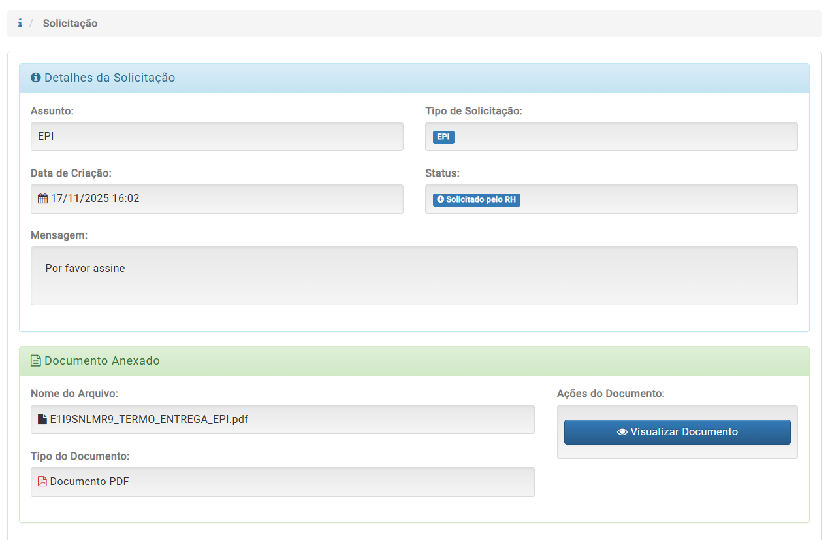Viewport: 830px width, 540px height.
Task: Click the red PDF icon in Tipo do Documento
Action: pyautogui.click(x=42, y=482)
